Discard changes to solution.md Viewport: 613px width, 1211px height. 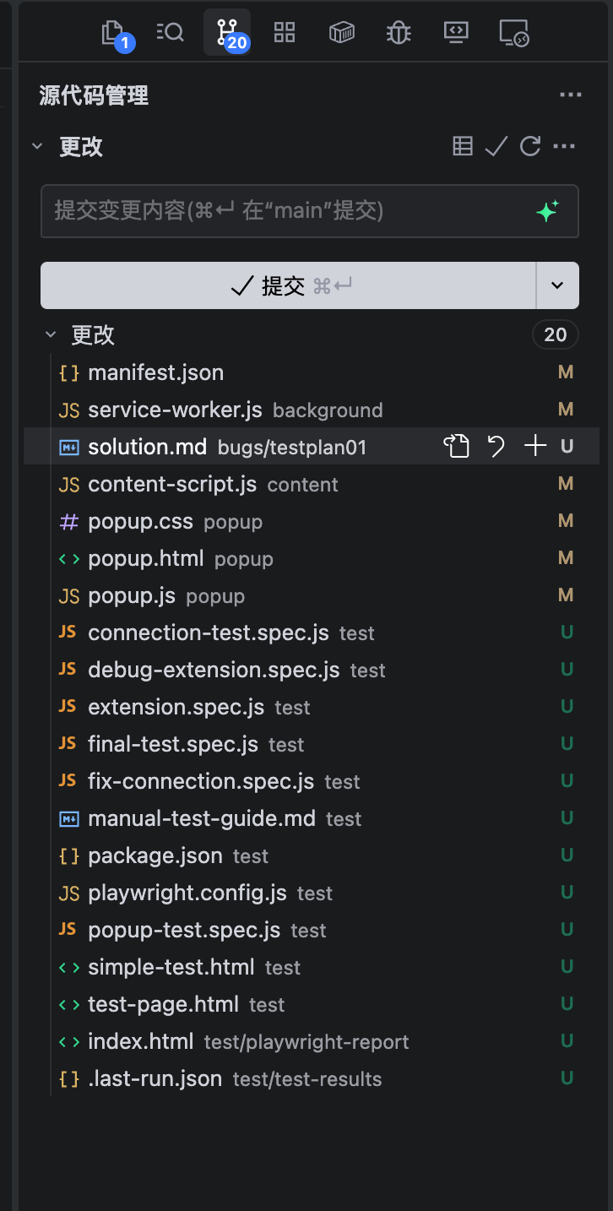coord(496,447)
